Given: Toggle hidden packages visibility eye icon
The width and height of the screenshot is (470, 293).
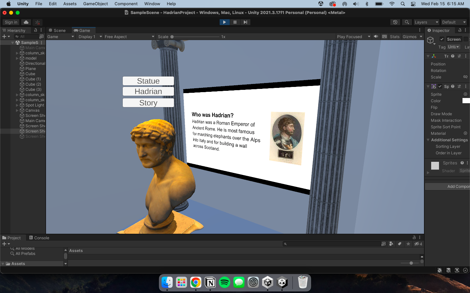Looking at the screenshot, I should click(x=418, y=244).
